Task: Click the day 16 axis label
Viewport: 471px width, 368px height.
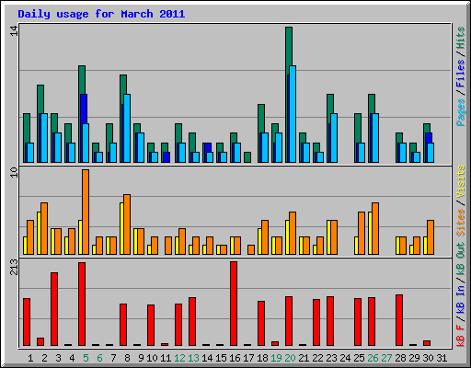Action: tap(235, 358)
